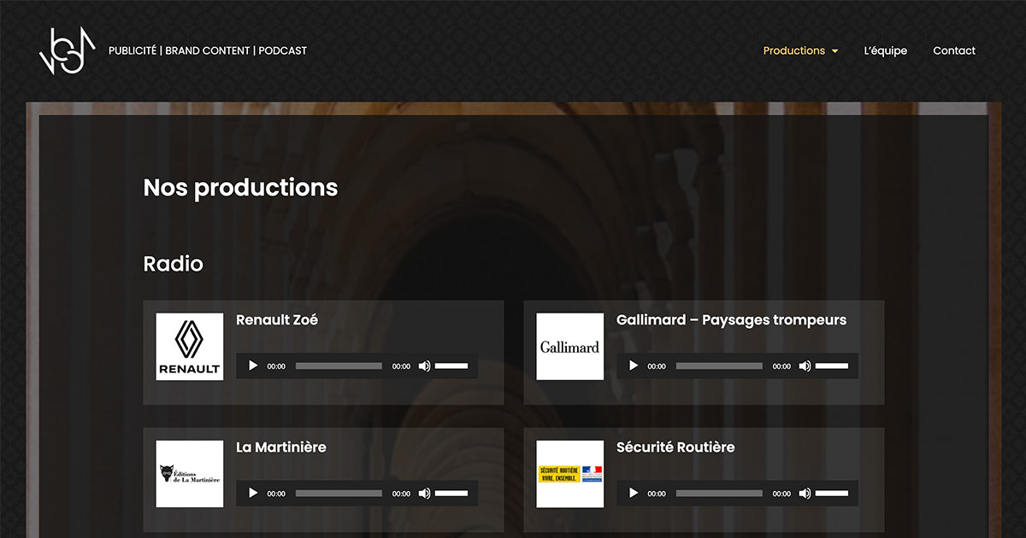
Task: Adjust the Gallimard player volume slider
Action: (x=832, y=366)
